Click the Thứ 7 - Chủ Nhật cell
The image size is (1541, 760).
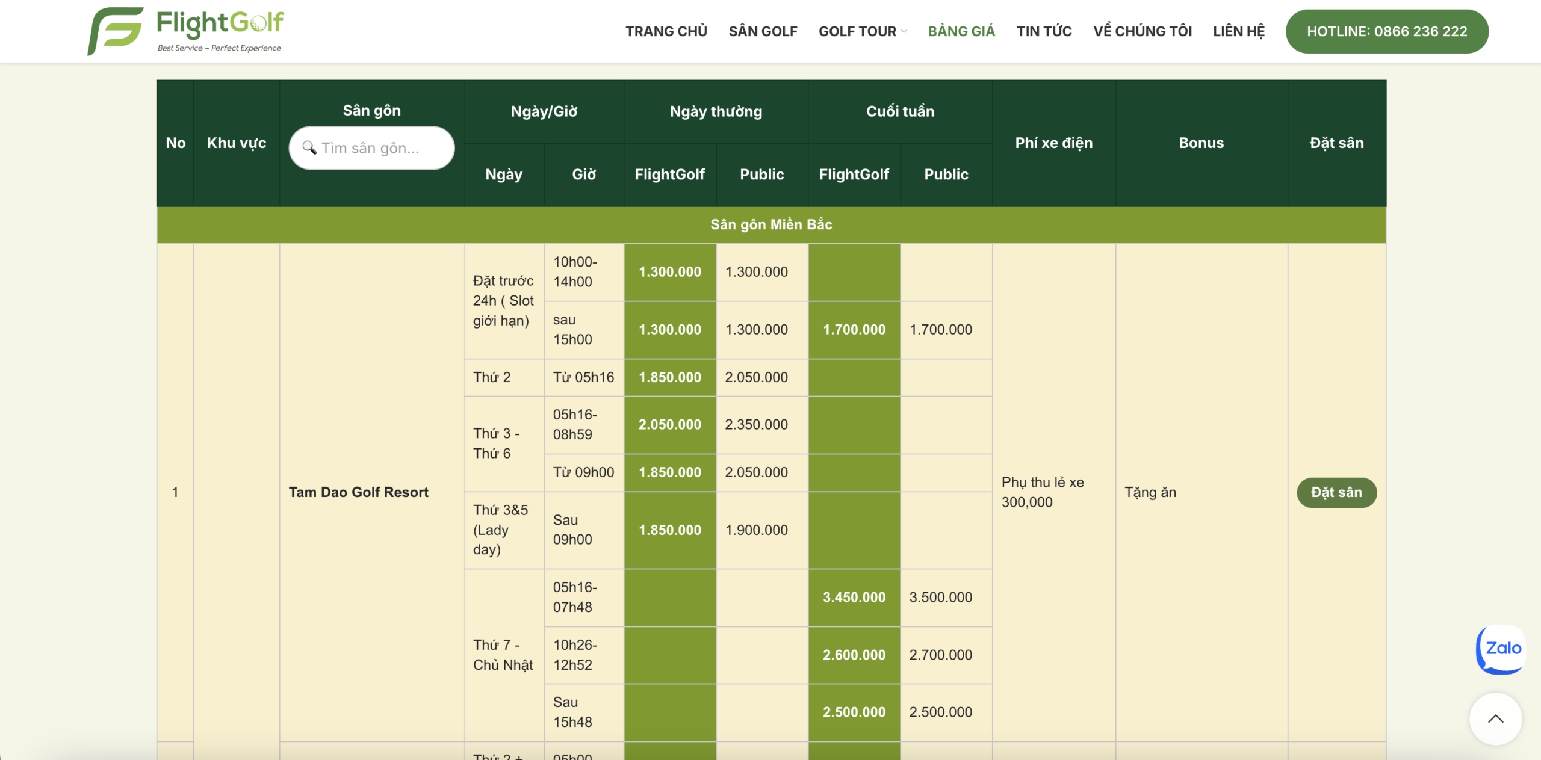[x=504, y=655]
